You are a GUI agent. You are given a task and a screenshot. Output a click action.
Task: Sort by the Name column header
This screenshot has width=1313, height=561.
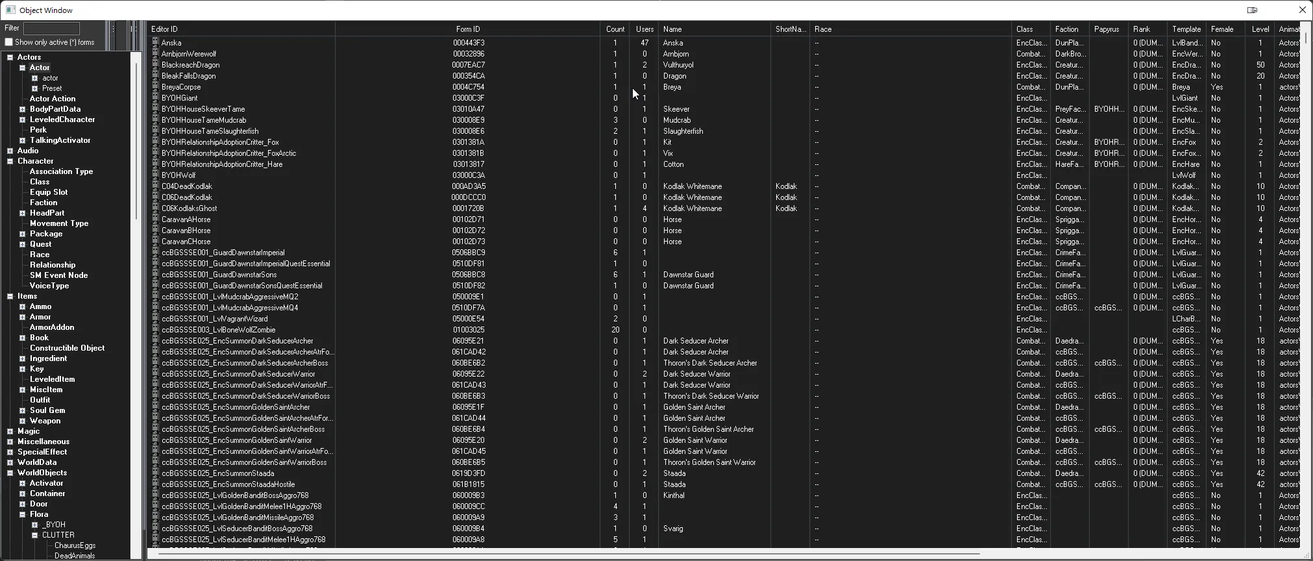[x=715, y=29]
